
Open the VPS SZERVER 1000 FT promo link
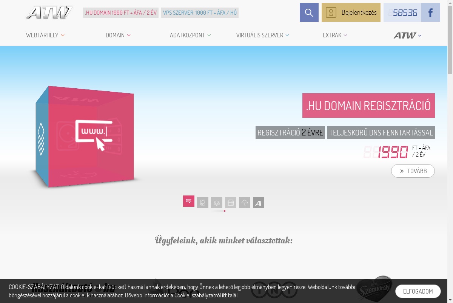click(200, 12)
